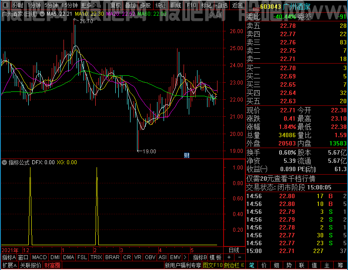Select the 5分钟 period
The image size is (348, 270).
(x=51, y=5)
